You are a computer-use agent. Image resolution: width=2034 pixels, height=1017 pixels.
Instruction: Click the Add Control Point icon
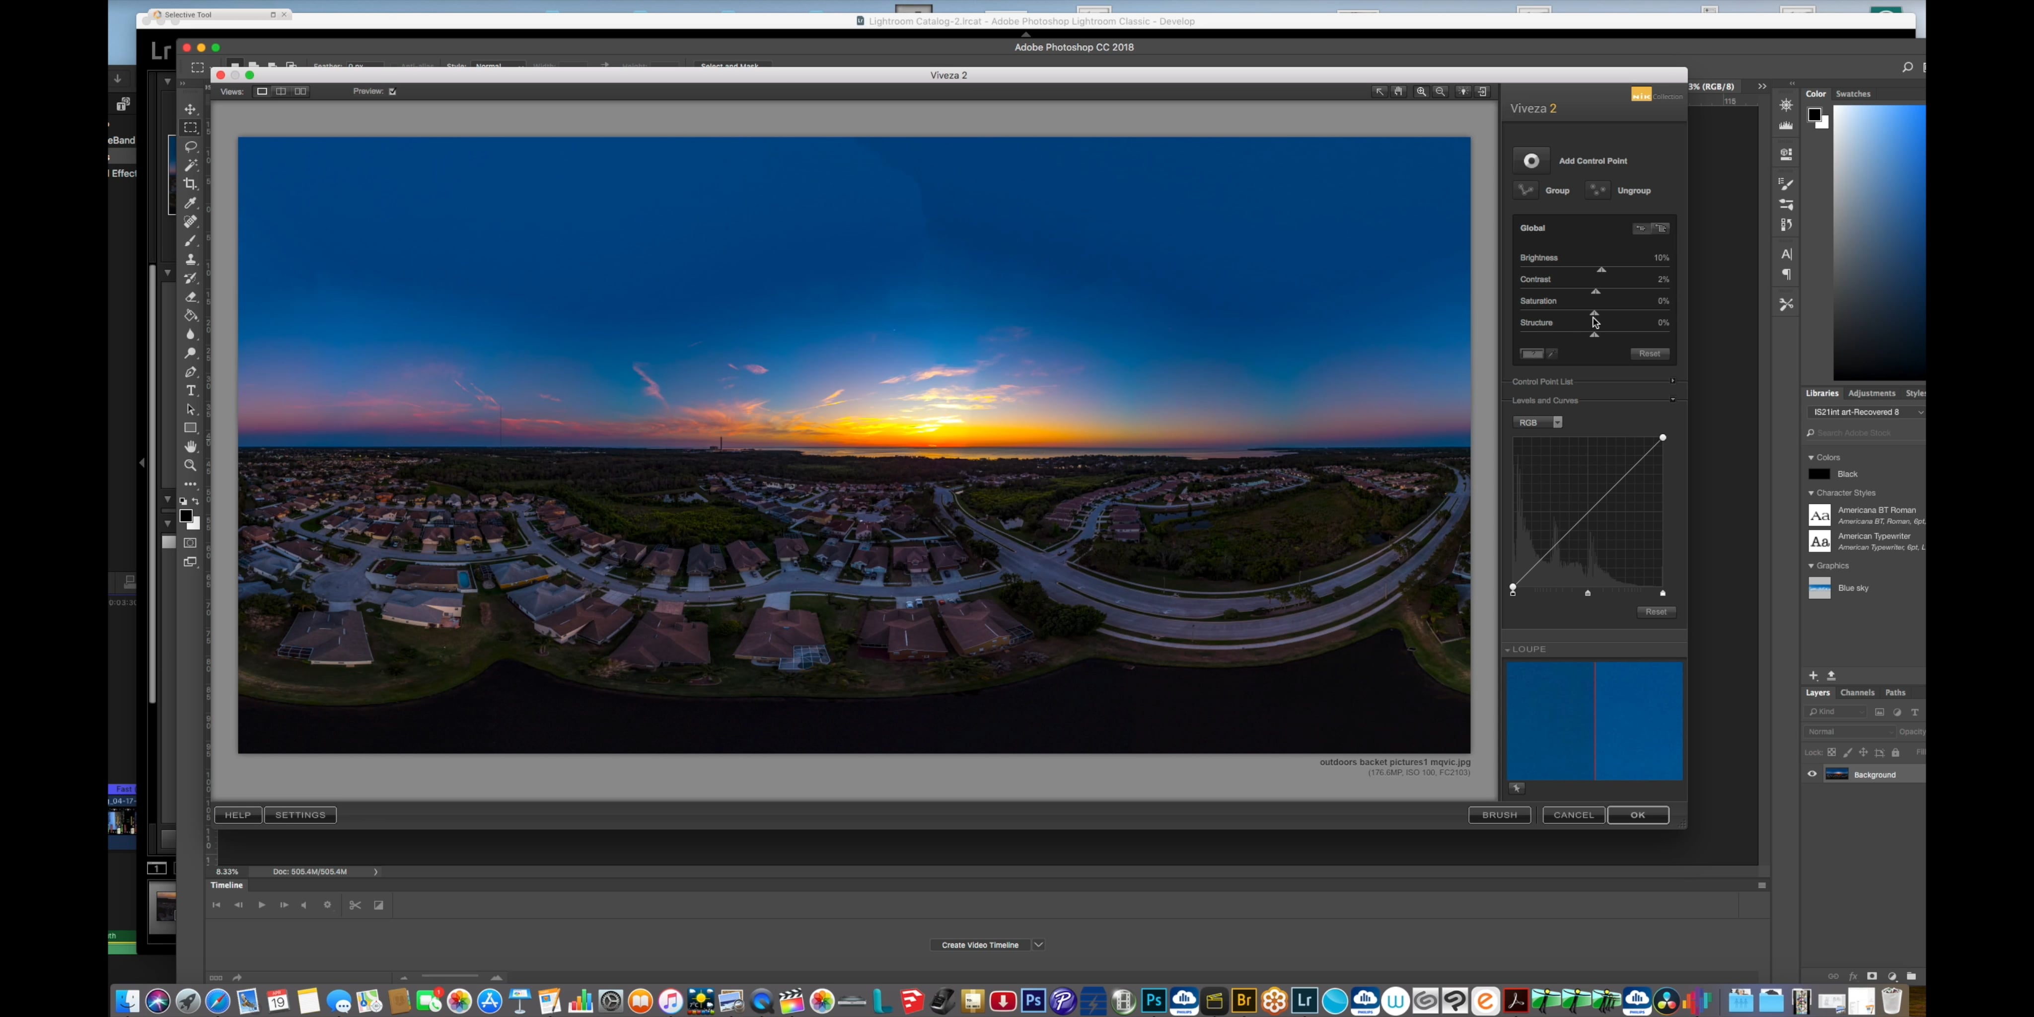(x=1531, y=161)
